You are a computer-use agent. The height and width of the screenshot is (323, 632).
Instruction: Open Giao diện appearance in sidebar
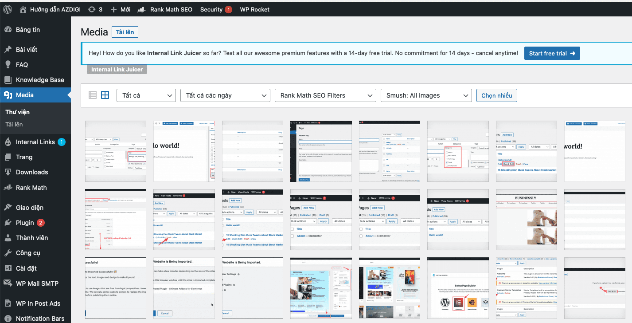point(30,208)
